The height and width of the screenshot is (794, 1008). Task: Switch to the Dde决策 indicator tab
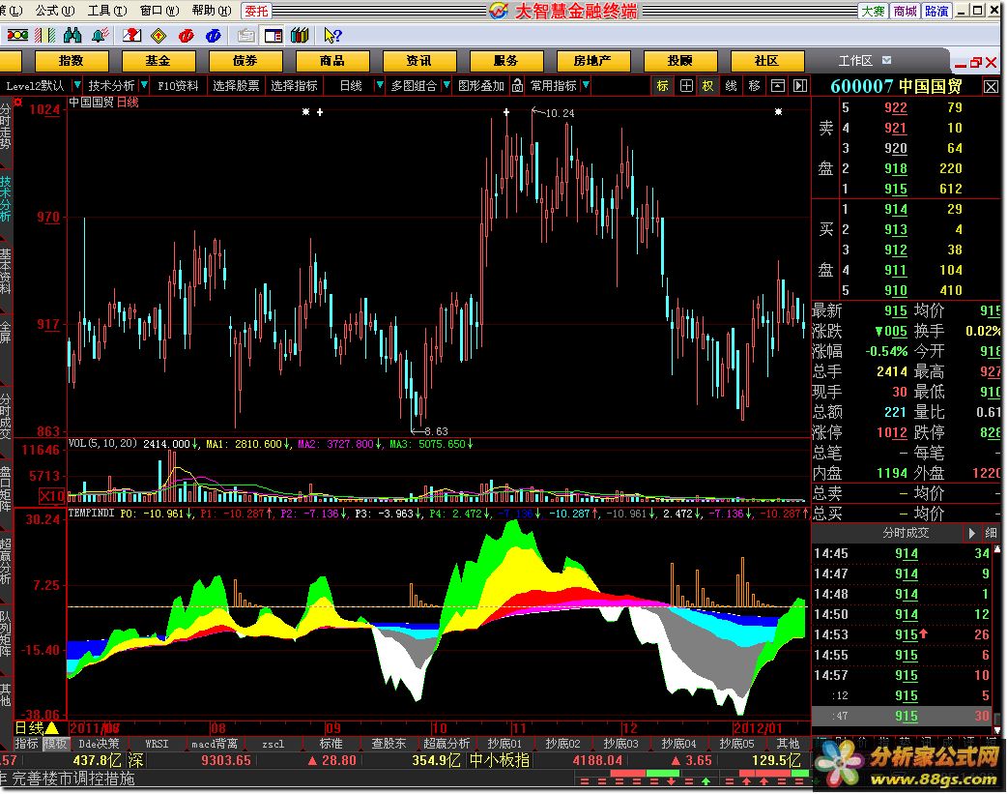(x=99, y=744)
